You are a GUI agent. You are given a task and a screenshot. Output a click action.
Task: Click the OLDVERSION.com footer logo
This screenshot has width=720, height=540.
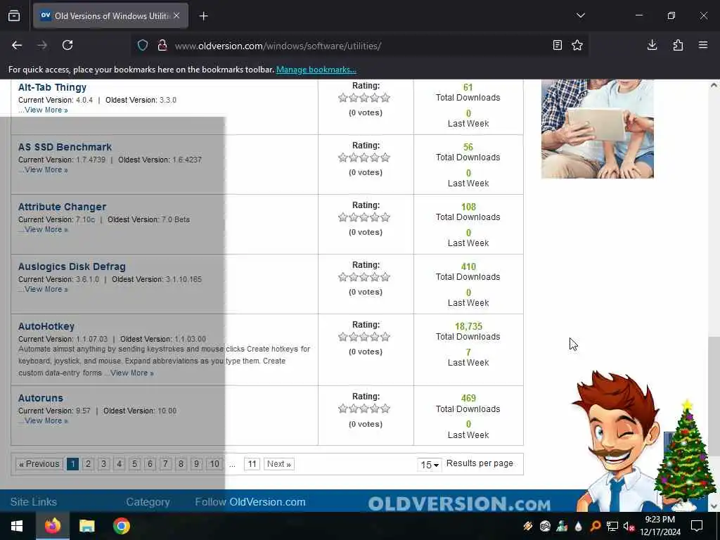[459, 503]
